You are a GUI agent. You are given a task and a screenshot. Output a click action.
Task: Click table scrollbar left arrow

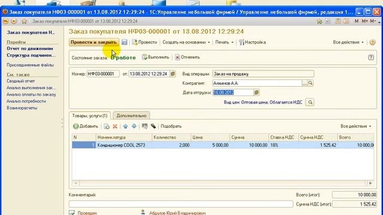point(75,183)
